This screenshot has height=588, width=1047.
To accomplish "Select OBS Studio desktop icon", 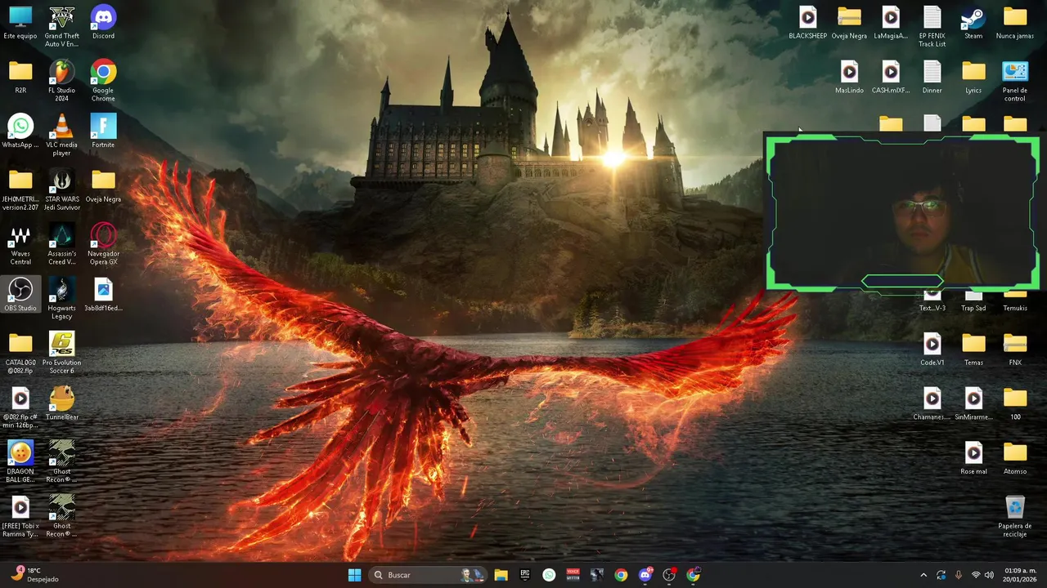I will (20, 296).
